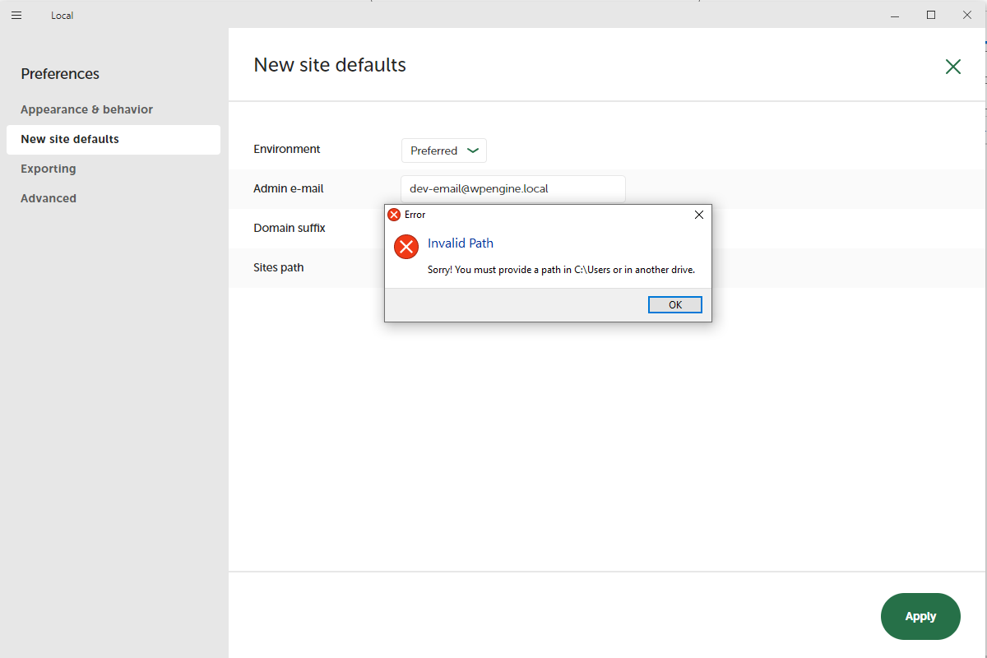Click the green Apply button
The height and width of the screenshot is (658, 987).
click(x=920, y=616)
